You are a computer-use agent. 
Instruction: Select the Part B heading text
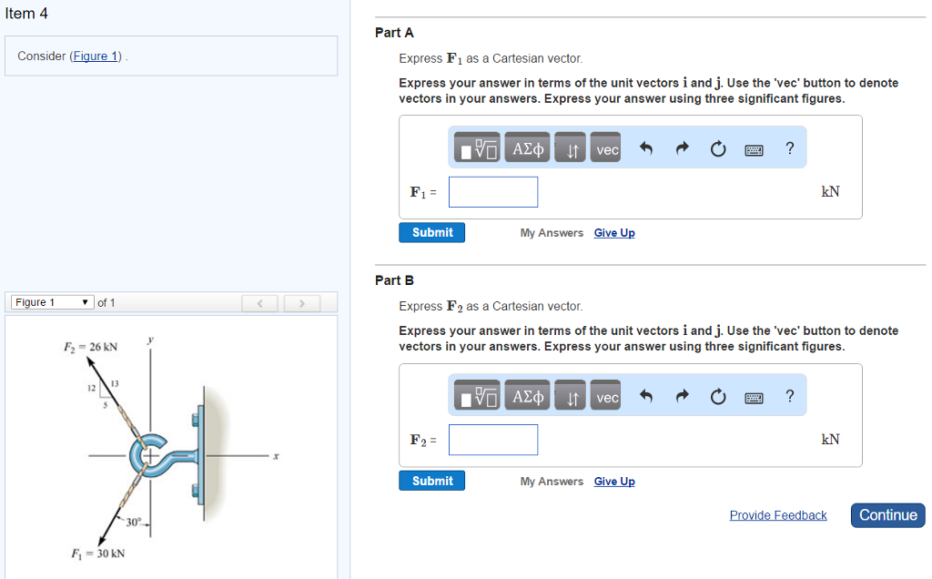click(x=394, y=280)
